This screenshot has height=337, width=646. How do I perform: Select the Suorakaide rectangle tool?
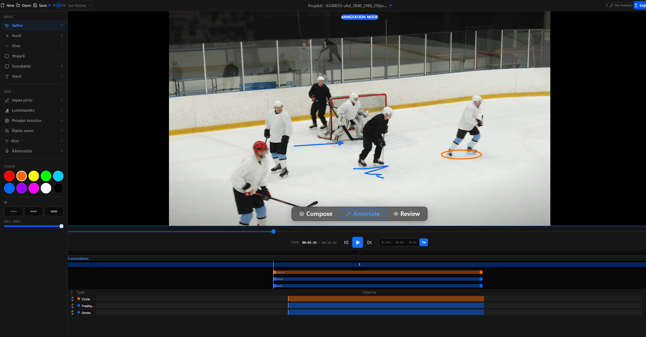20,66
